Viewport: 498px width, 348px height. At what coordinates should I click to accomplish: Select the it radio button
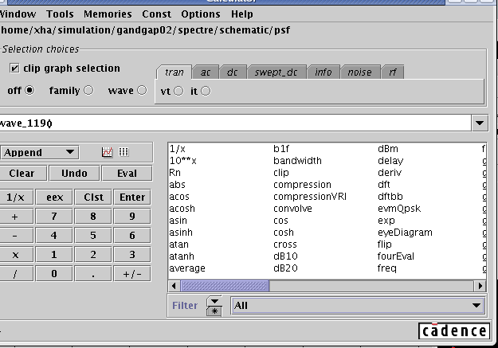[206, 91]
